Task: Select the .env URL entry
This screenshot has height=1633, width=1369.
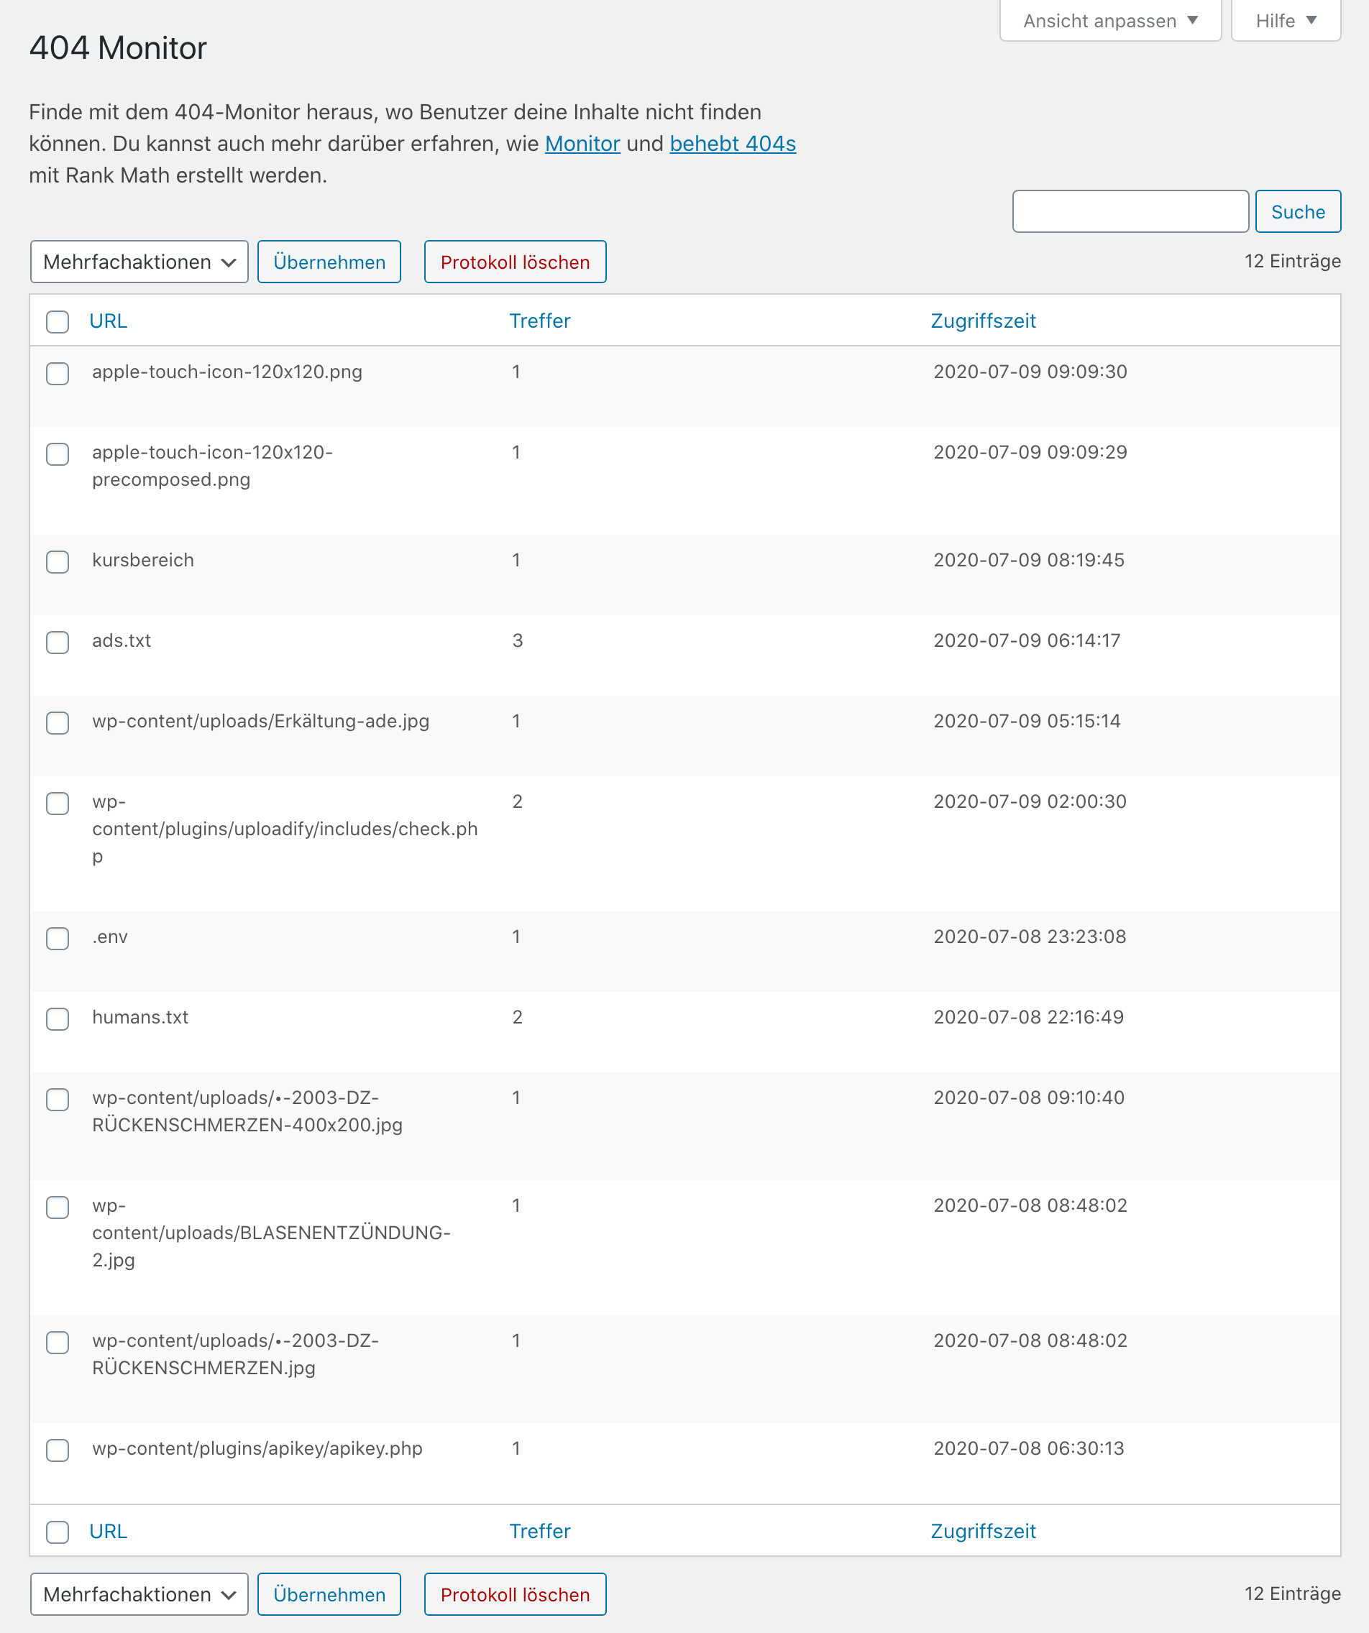Action: point(110,937)
